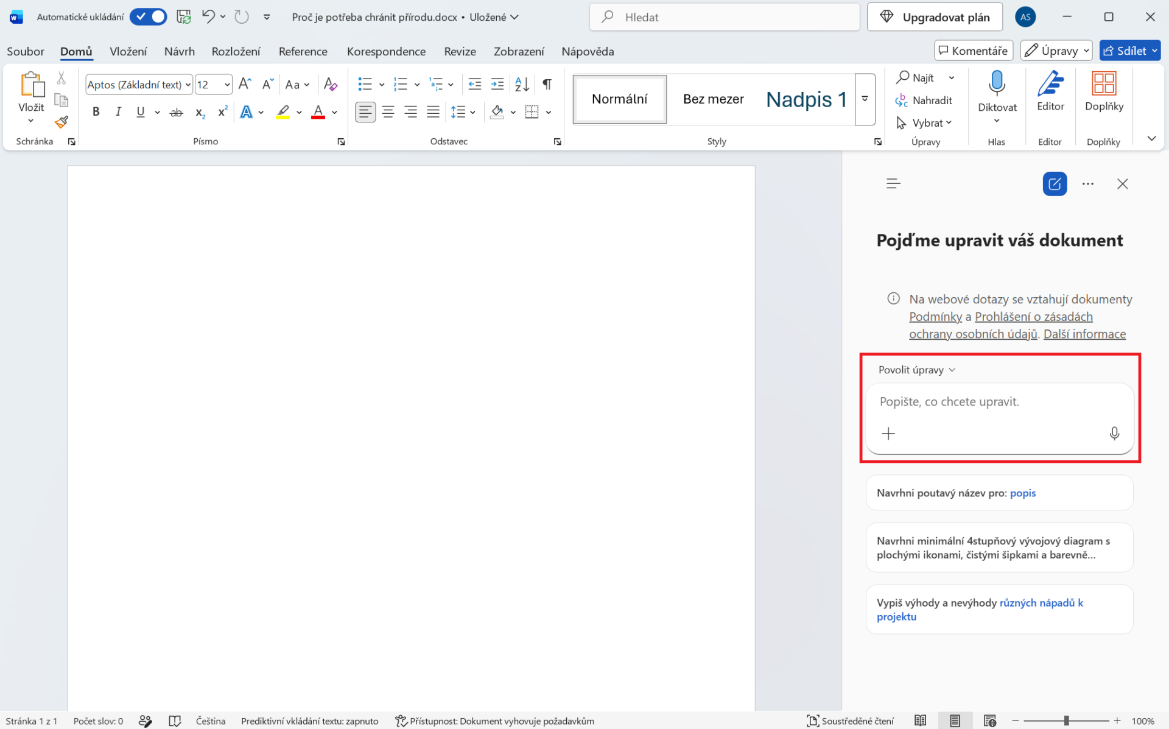
Task: Select the Navrhni poutavý název suggestion
Action: coord(999,493)
